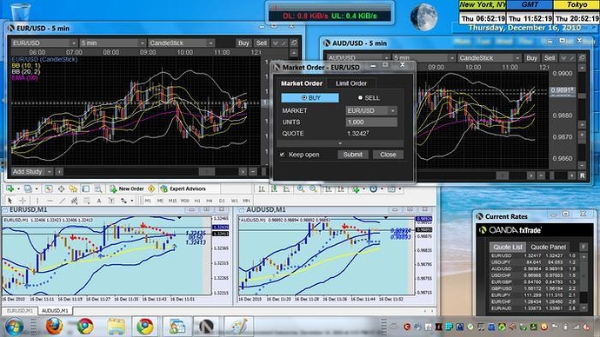Select the cursor arrow tool
600x337 pixels.
(10, 201)
